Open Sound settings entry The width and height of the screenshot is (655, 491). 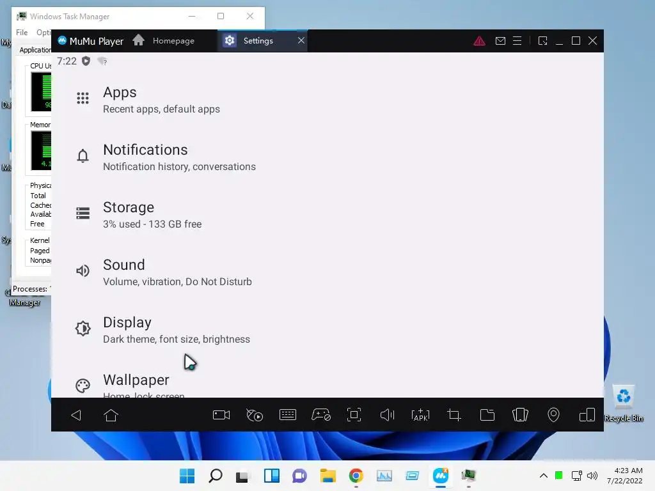327,272
